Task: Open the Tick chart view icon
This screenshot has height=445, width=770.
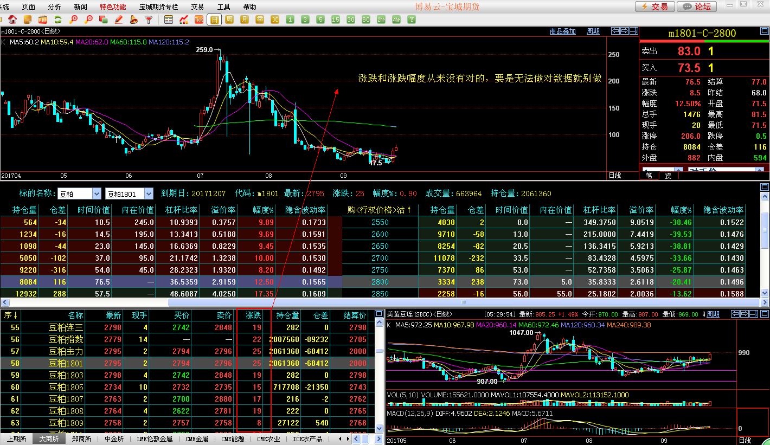Action: click(x=199, y=20)
